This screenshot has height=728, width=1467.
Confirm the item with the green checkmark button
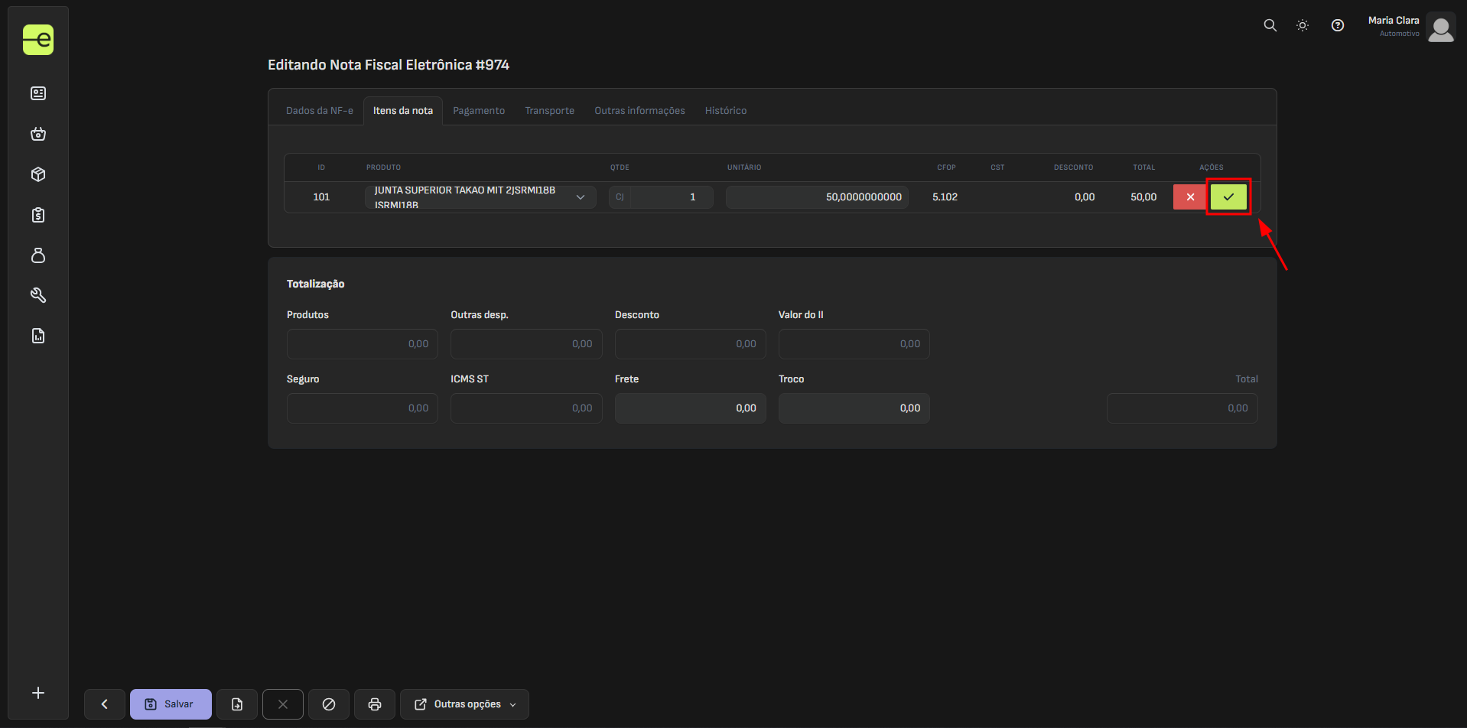1228,197
